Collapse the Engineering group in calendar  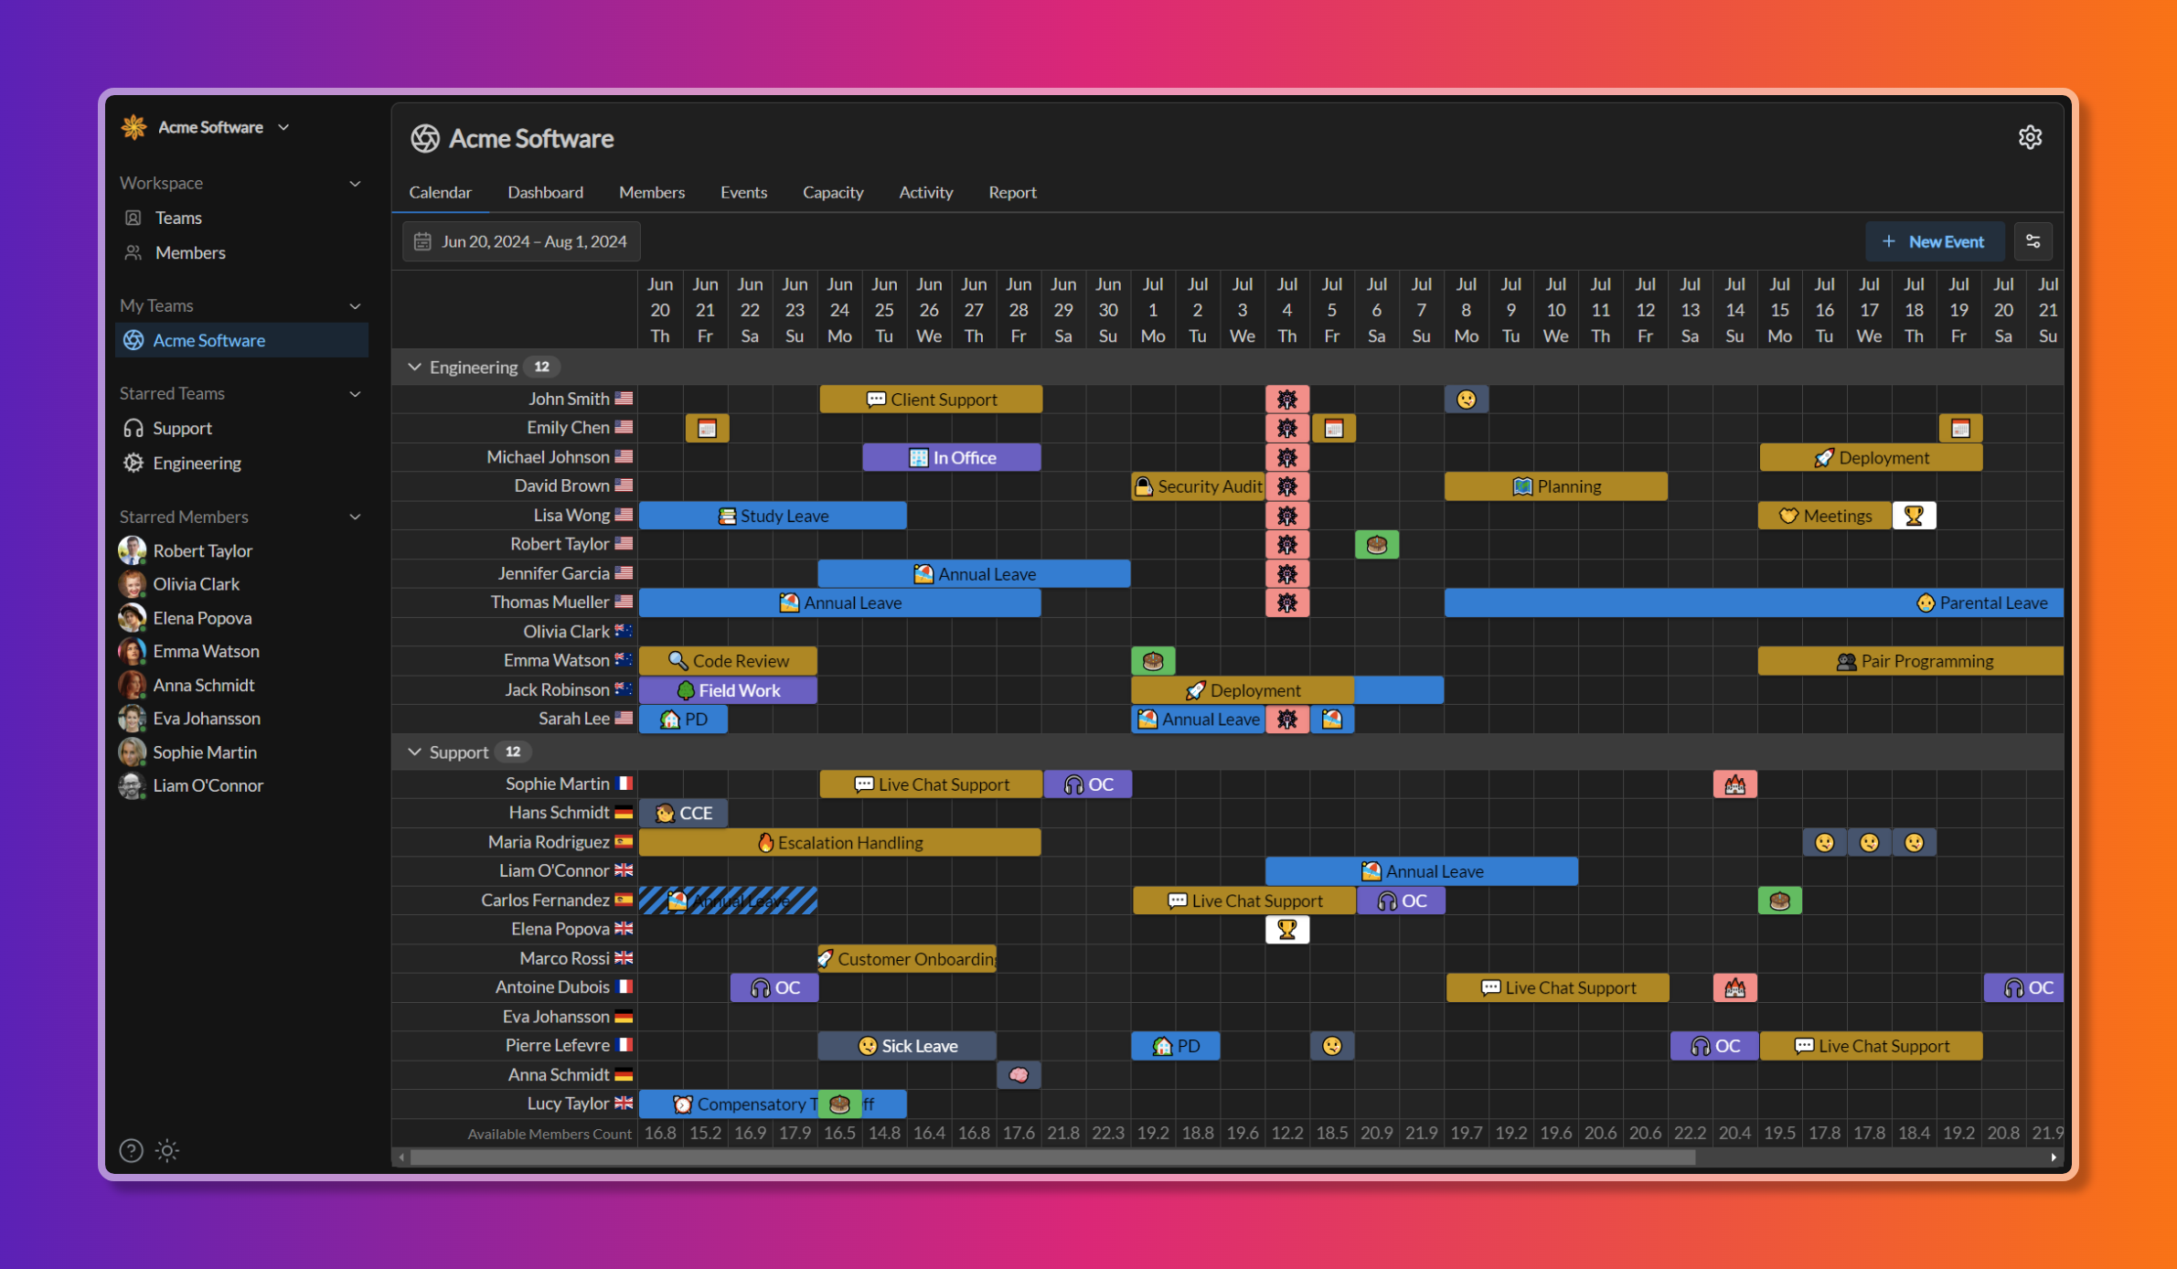tap(414, 367)
